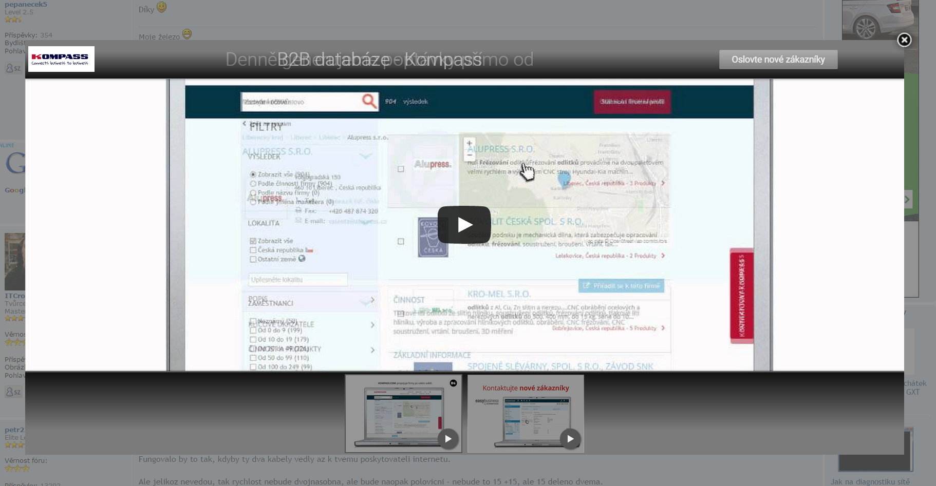
Task: Open the Dobřejovice, Česká republika - 5 Produkty link
Action: [x=604, y=328]
